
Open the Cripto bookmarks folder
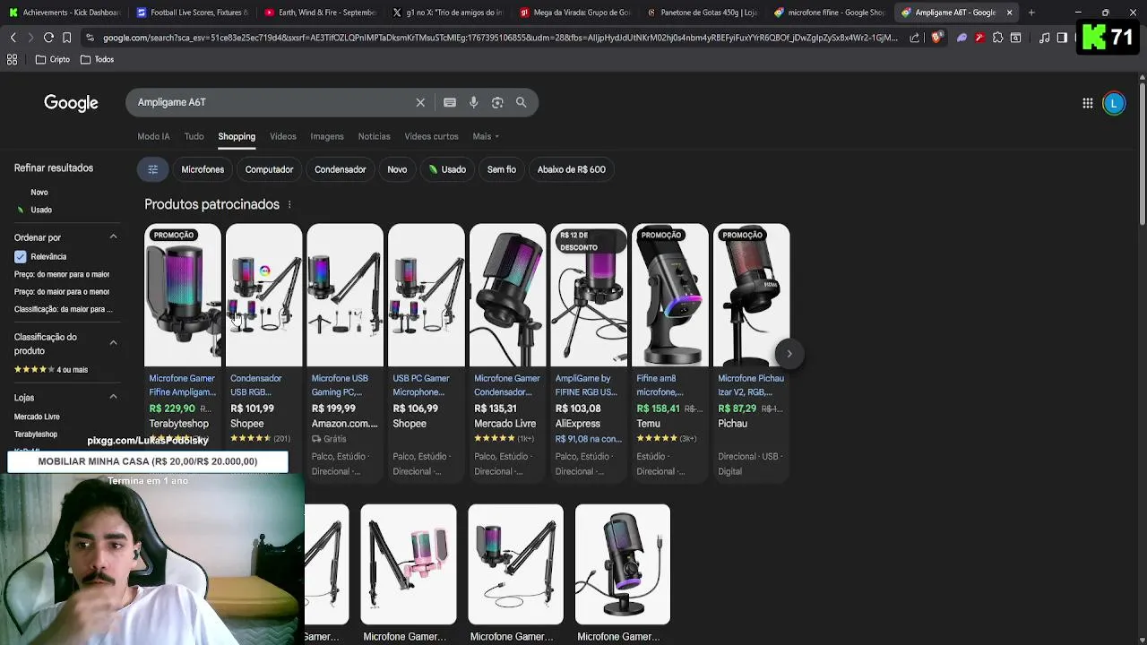pos(53,59)
